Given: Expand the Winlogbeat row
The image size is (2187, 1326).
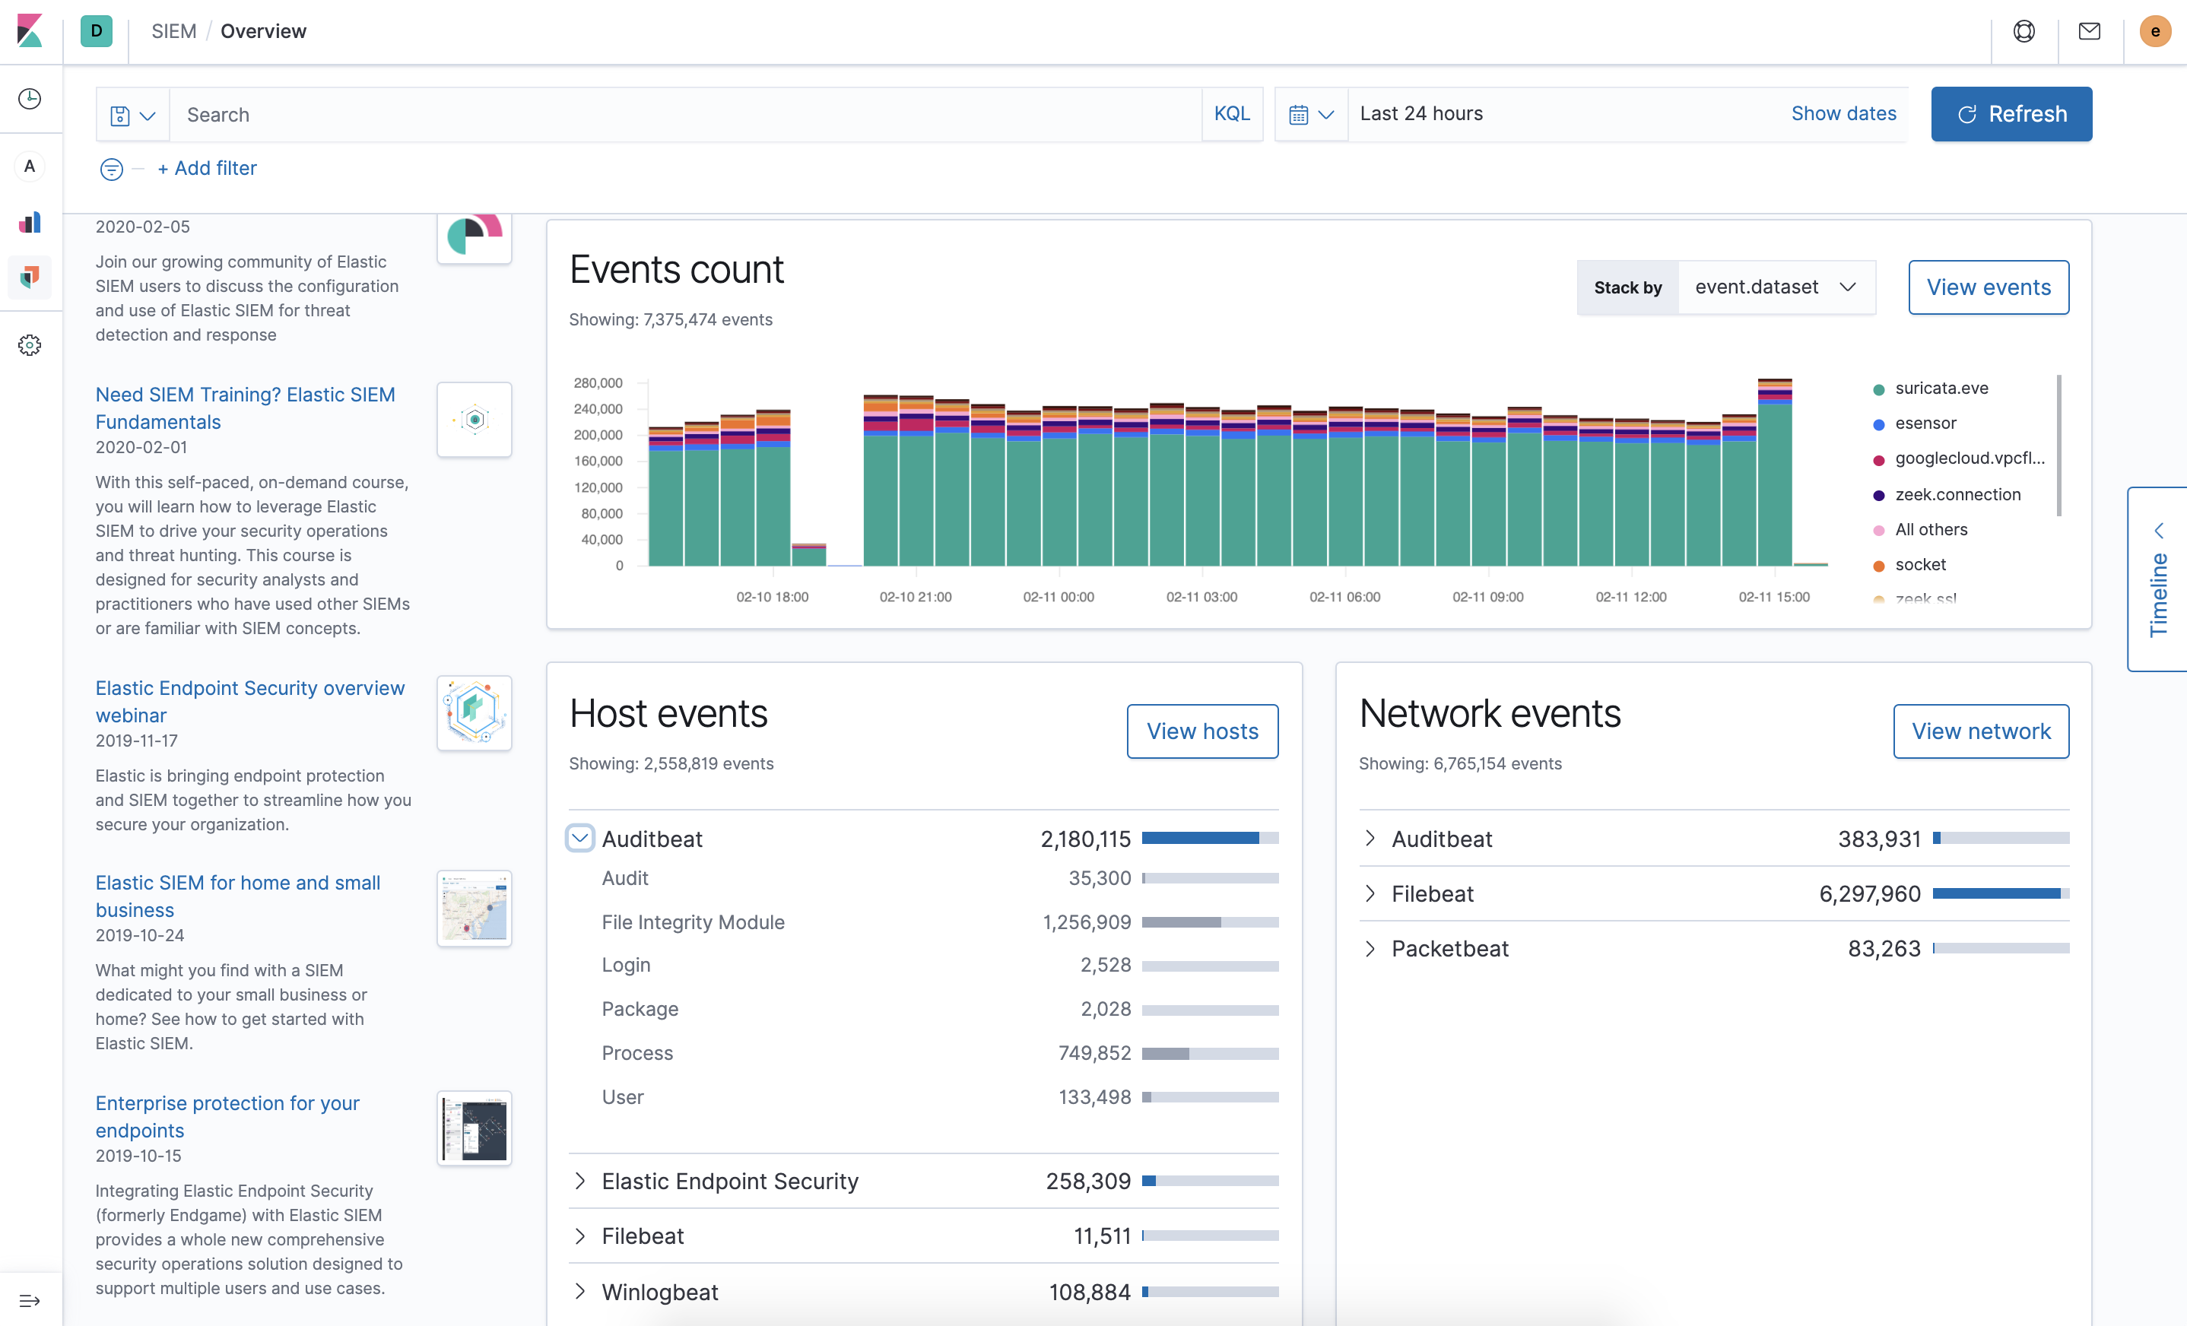Looking at the screenshot, I should [579, 1290].
